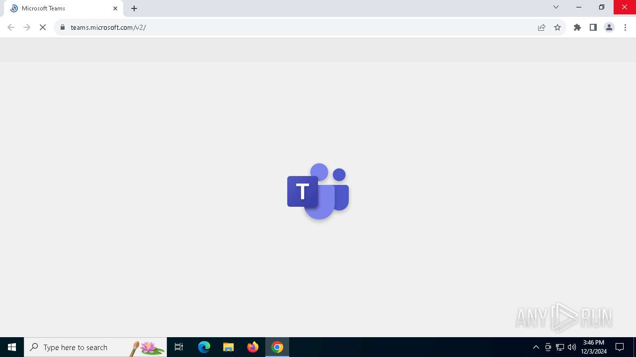Viewport: 636px width, 357px height.
Task: Select the Microsoft Teams tab
Action: click(x=63, y=8)
